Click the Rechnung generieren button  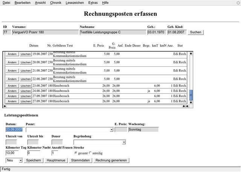(x=111, y=160)
